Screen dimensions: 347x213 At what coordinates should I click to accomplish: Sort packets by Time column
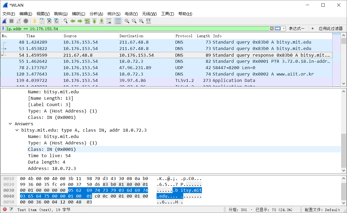click(44, 36)
